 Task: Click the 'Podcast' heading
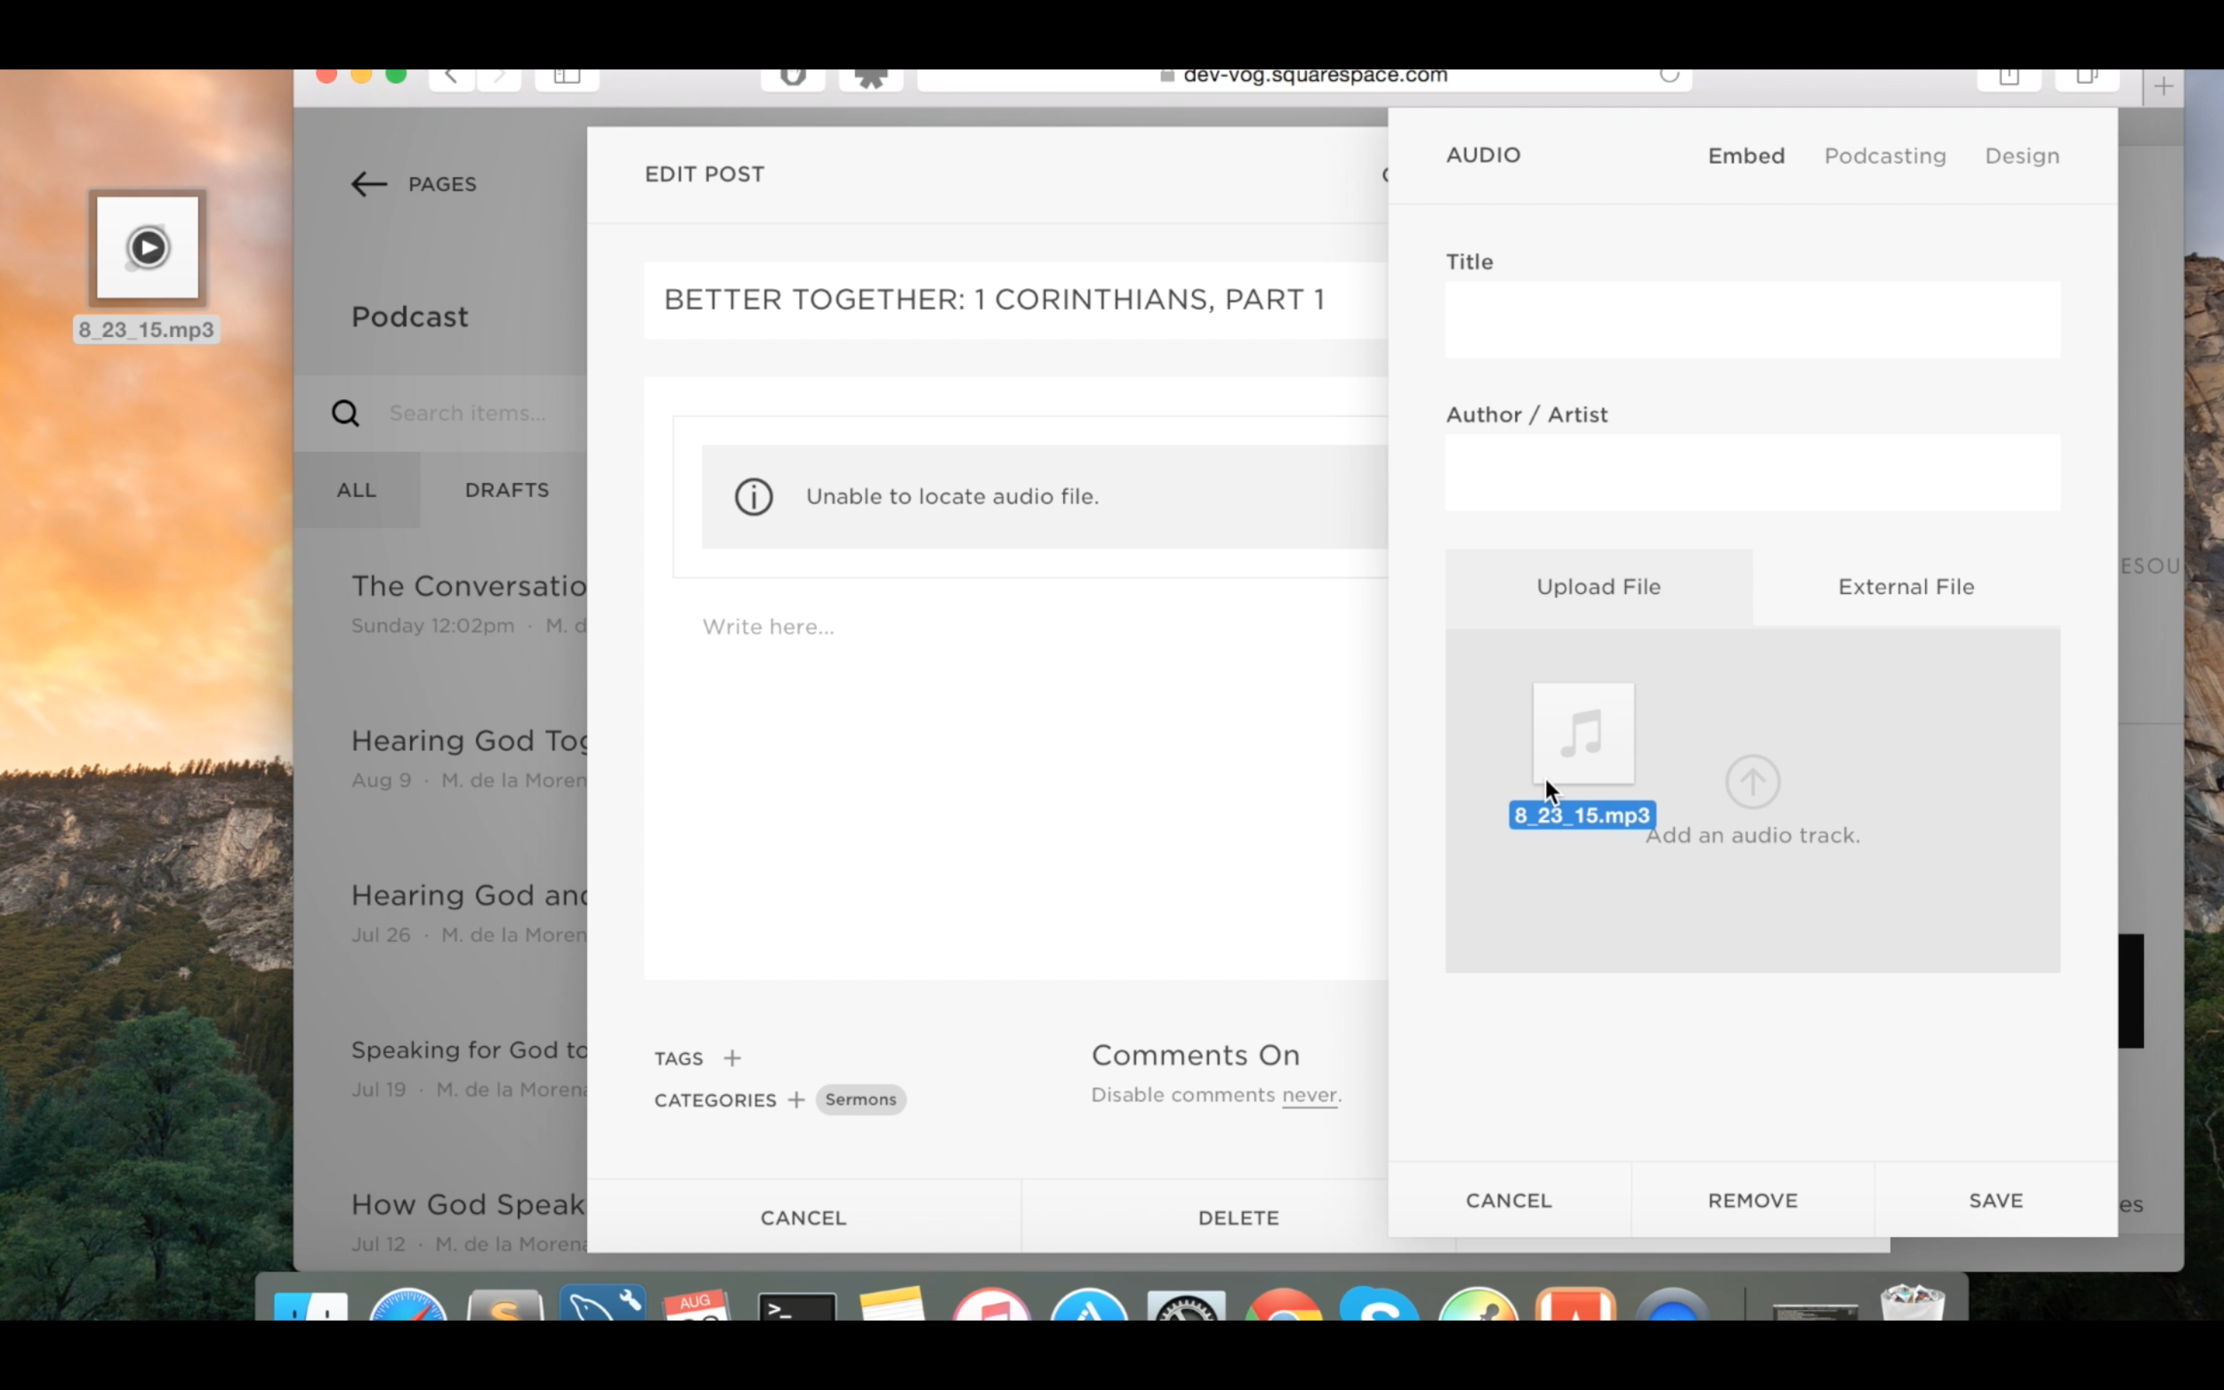(409, 317)
